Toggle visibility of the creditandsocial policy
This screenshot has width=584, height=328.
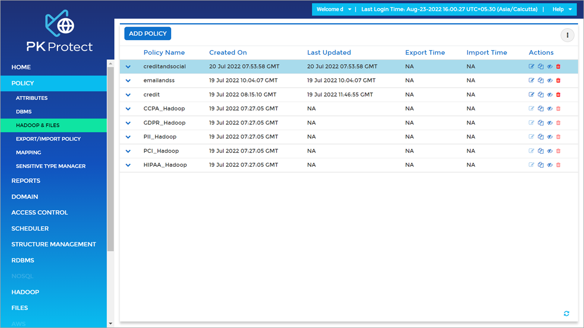coord(549,66)
